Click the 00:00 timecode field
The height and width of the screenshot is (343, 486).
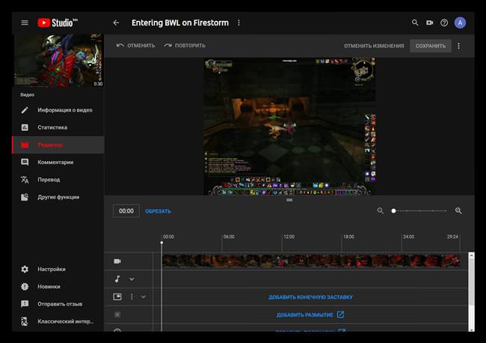point(126,211)
